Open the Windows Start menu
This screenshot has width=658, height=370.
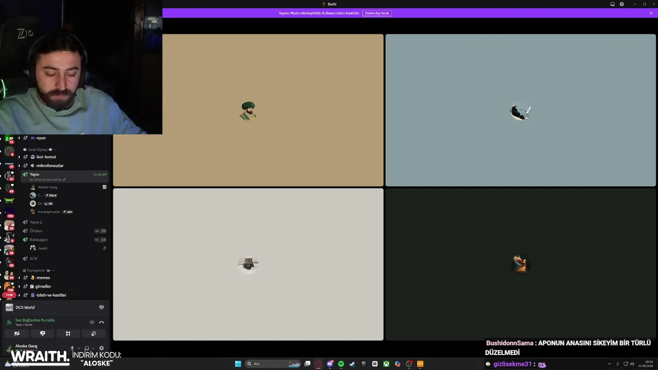[x=238, y=364]
